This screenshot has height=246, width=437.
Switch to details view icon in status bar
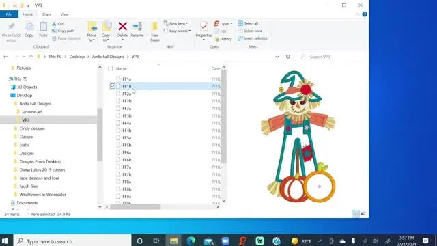pos(356,214)
